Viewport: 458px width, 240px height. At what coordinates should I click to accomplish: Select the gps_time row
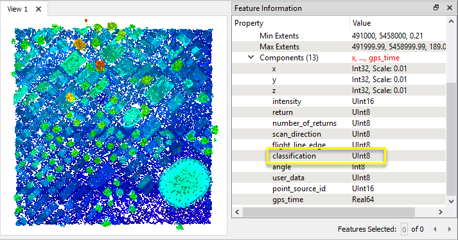(339, 200)
